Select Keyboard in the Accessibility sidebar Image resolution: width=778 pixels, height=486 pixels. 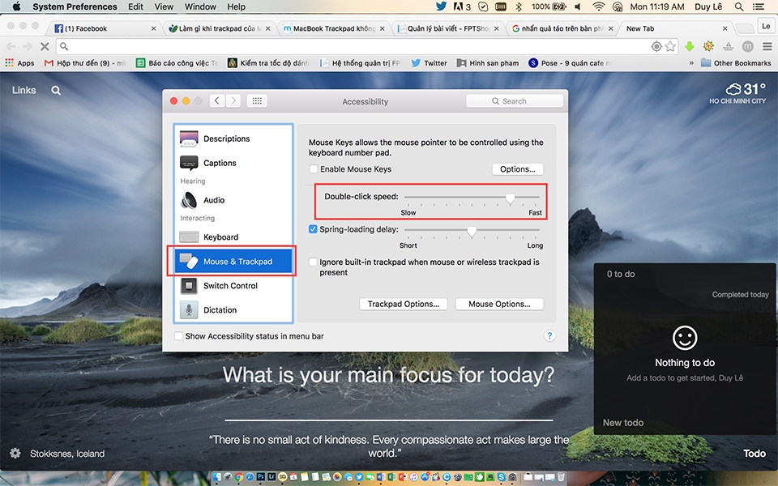click(x=233, y=237)
